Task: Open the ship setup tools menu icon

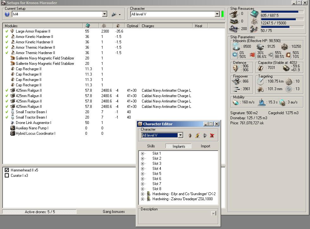Action: coord(114,14)
